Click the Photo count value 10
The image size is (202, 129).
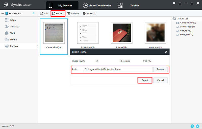(x=97, y=61)
